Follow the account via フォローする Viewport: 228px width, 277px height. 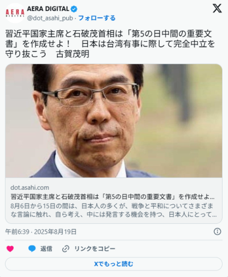coord(97,18)
